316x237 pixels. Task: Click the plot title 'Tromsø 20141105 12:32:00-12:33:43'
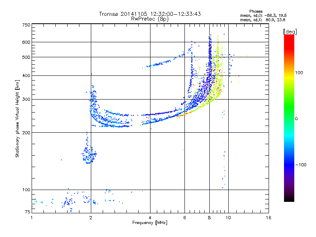coord(150,14)
